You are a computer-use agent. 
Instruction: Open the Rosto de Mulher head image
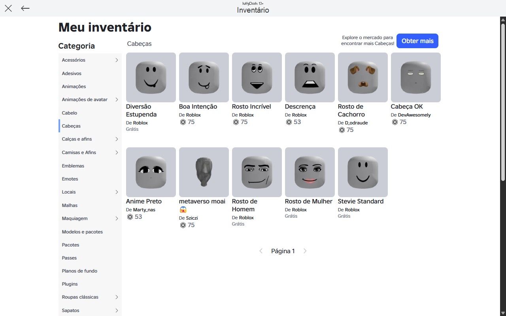pyautogui.click(x=310, y=172)
